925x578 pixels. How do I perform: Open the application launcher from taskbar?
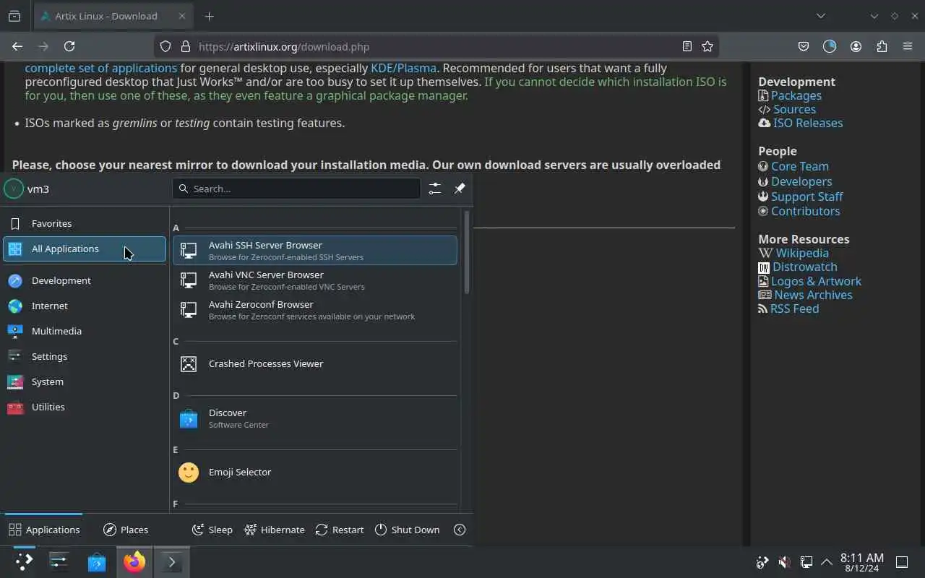[24, 562]
